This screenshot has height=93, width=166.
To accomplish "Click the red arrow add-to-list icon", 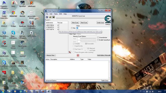I will [x=70, y=52].
